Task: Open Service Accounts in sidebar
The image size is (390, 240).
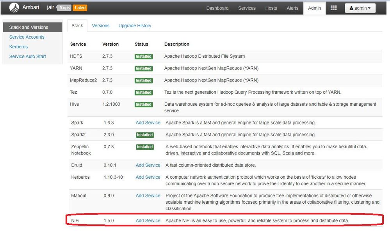Action: (27, 37)
